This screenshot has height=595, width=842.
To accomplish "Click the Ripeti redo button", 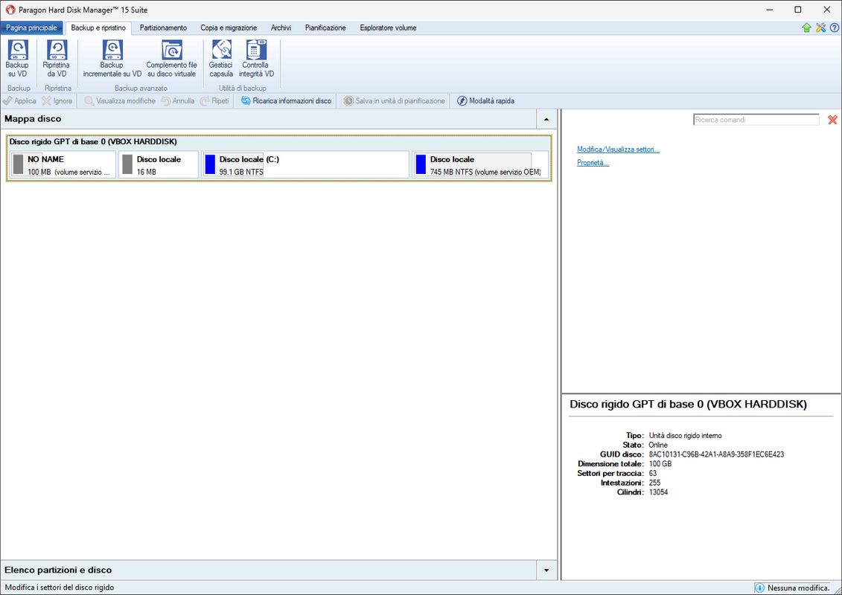I will click(x=214, y=101).
